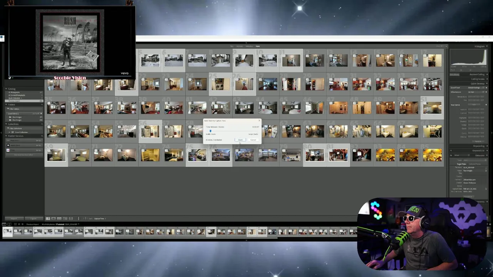This screenshot has height=277, width=493.
Task: Switch to Grid view icon in toolbar
Action: tap(48, 219)
